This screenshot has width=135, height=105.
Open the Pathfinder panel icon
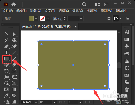pos(127,82)
